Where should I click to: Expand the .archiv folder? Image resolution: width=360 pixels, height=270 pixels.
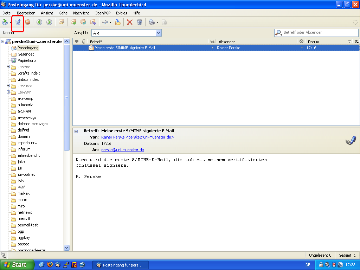click(x=8, y=67)
